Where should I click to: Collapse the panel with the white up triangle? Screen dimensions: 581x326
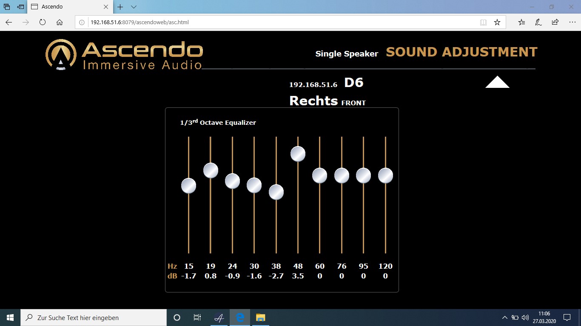pos(497,82)
